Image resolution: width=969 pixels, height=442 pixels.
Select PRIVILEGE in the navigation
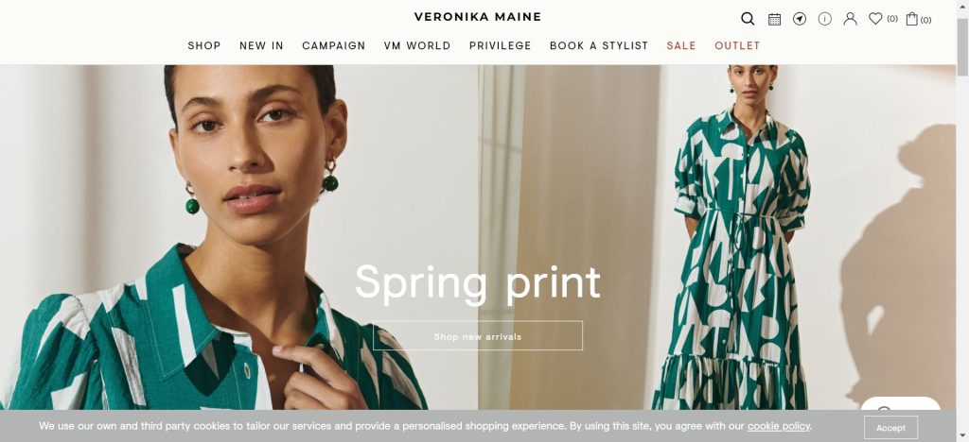tap(500, 45)
